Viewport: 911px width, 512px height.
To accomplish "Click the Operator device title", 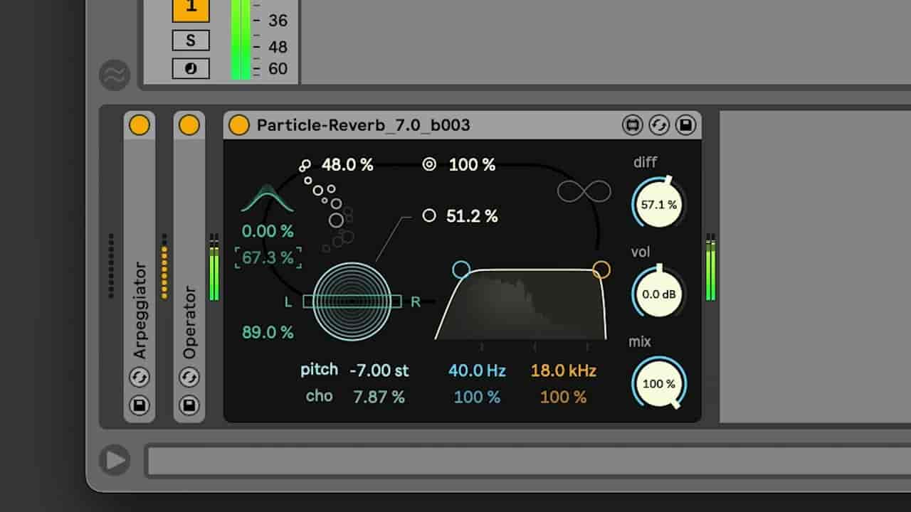I will coord(189,322).
